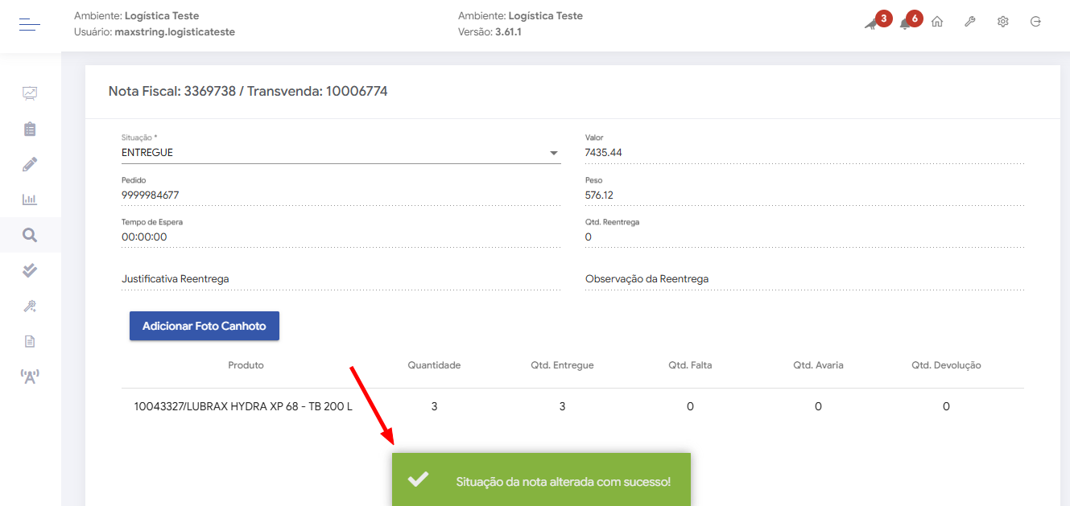
Task: Open the document sidebar icon
Action: pos(30,341)
